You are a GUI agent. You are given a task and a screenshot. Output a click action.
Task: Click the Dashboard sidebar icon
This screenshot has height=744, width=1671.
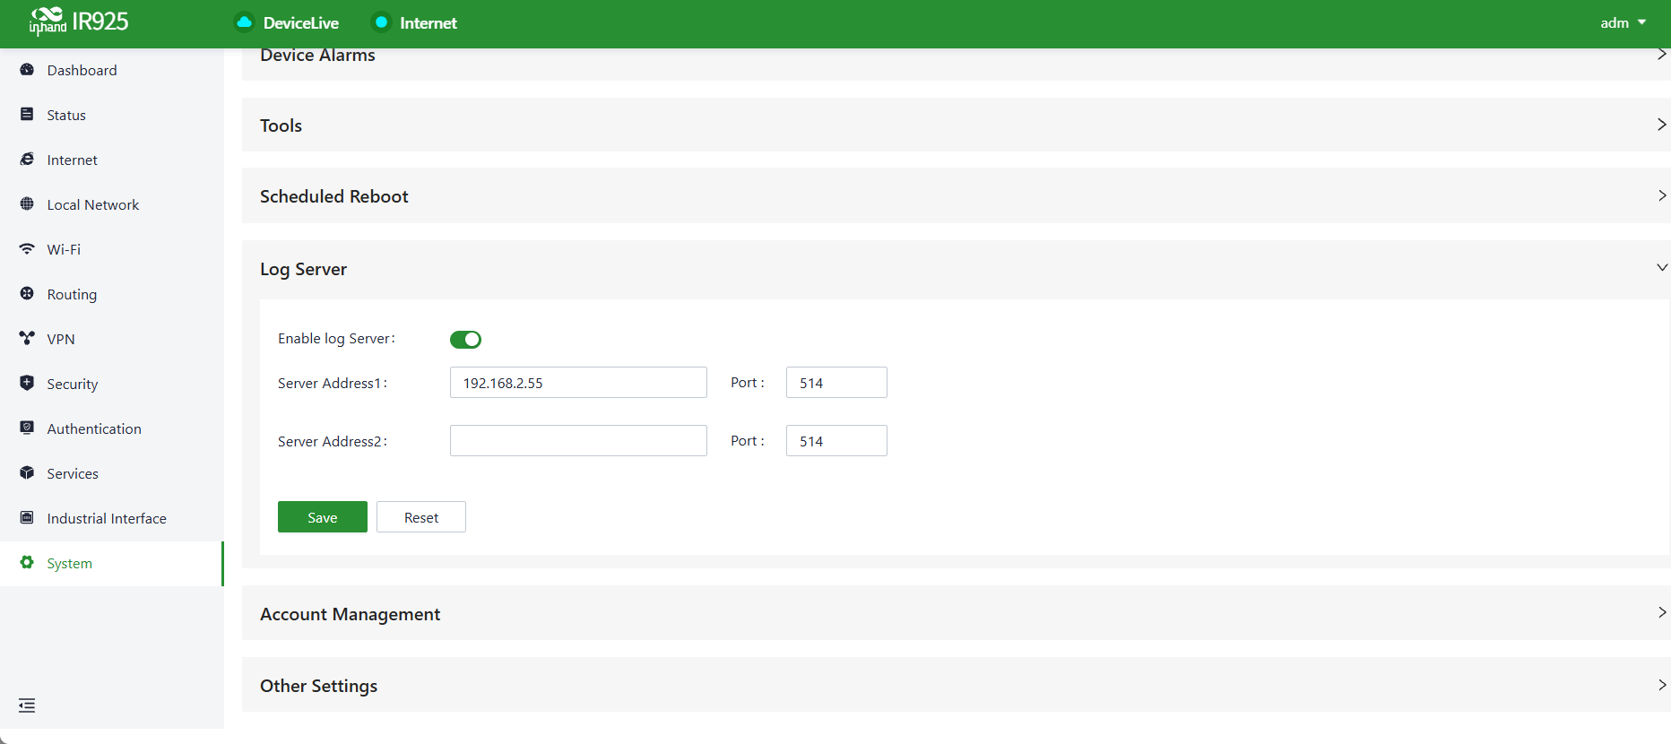pyautogui.click(x=27, y=70)
